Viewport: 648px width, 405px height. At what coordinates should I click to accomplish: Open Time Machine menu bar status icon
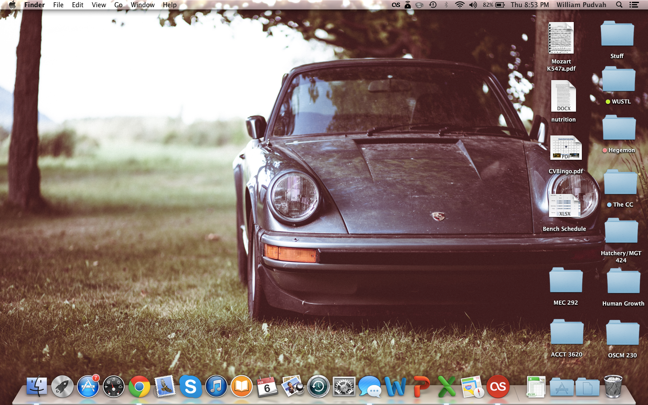433,5
